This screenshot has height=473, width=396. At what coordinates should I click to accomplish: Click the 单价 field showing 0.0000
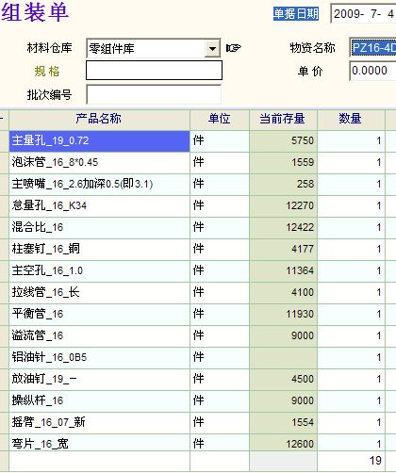point(373,71)
